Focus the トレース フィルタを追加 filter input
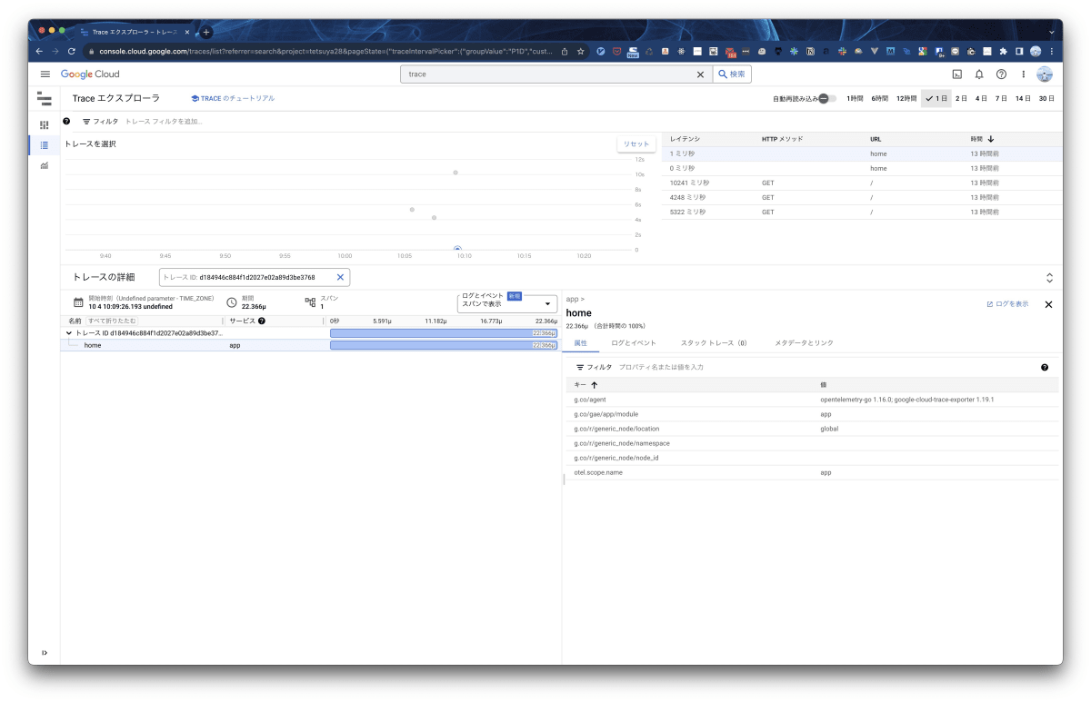 click(x=164, y=121)
